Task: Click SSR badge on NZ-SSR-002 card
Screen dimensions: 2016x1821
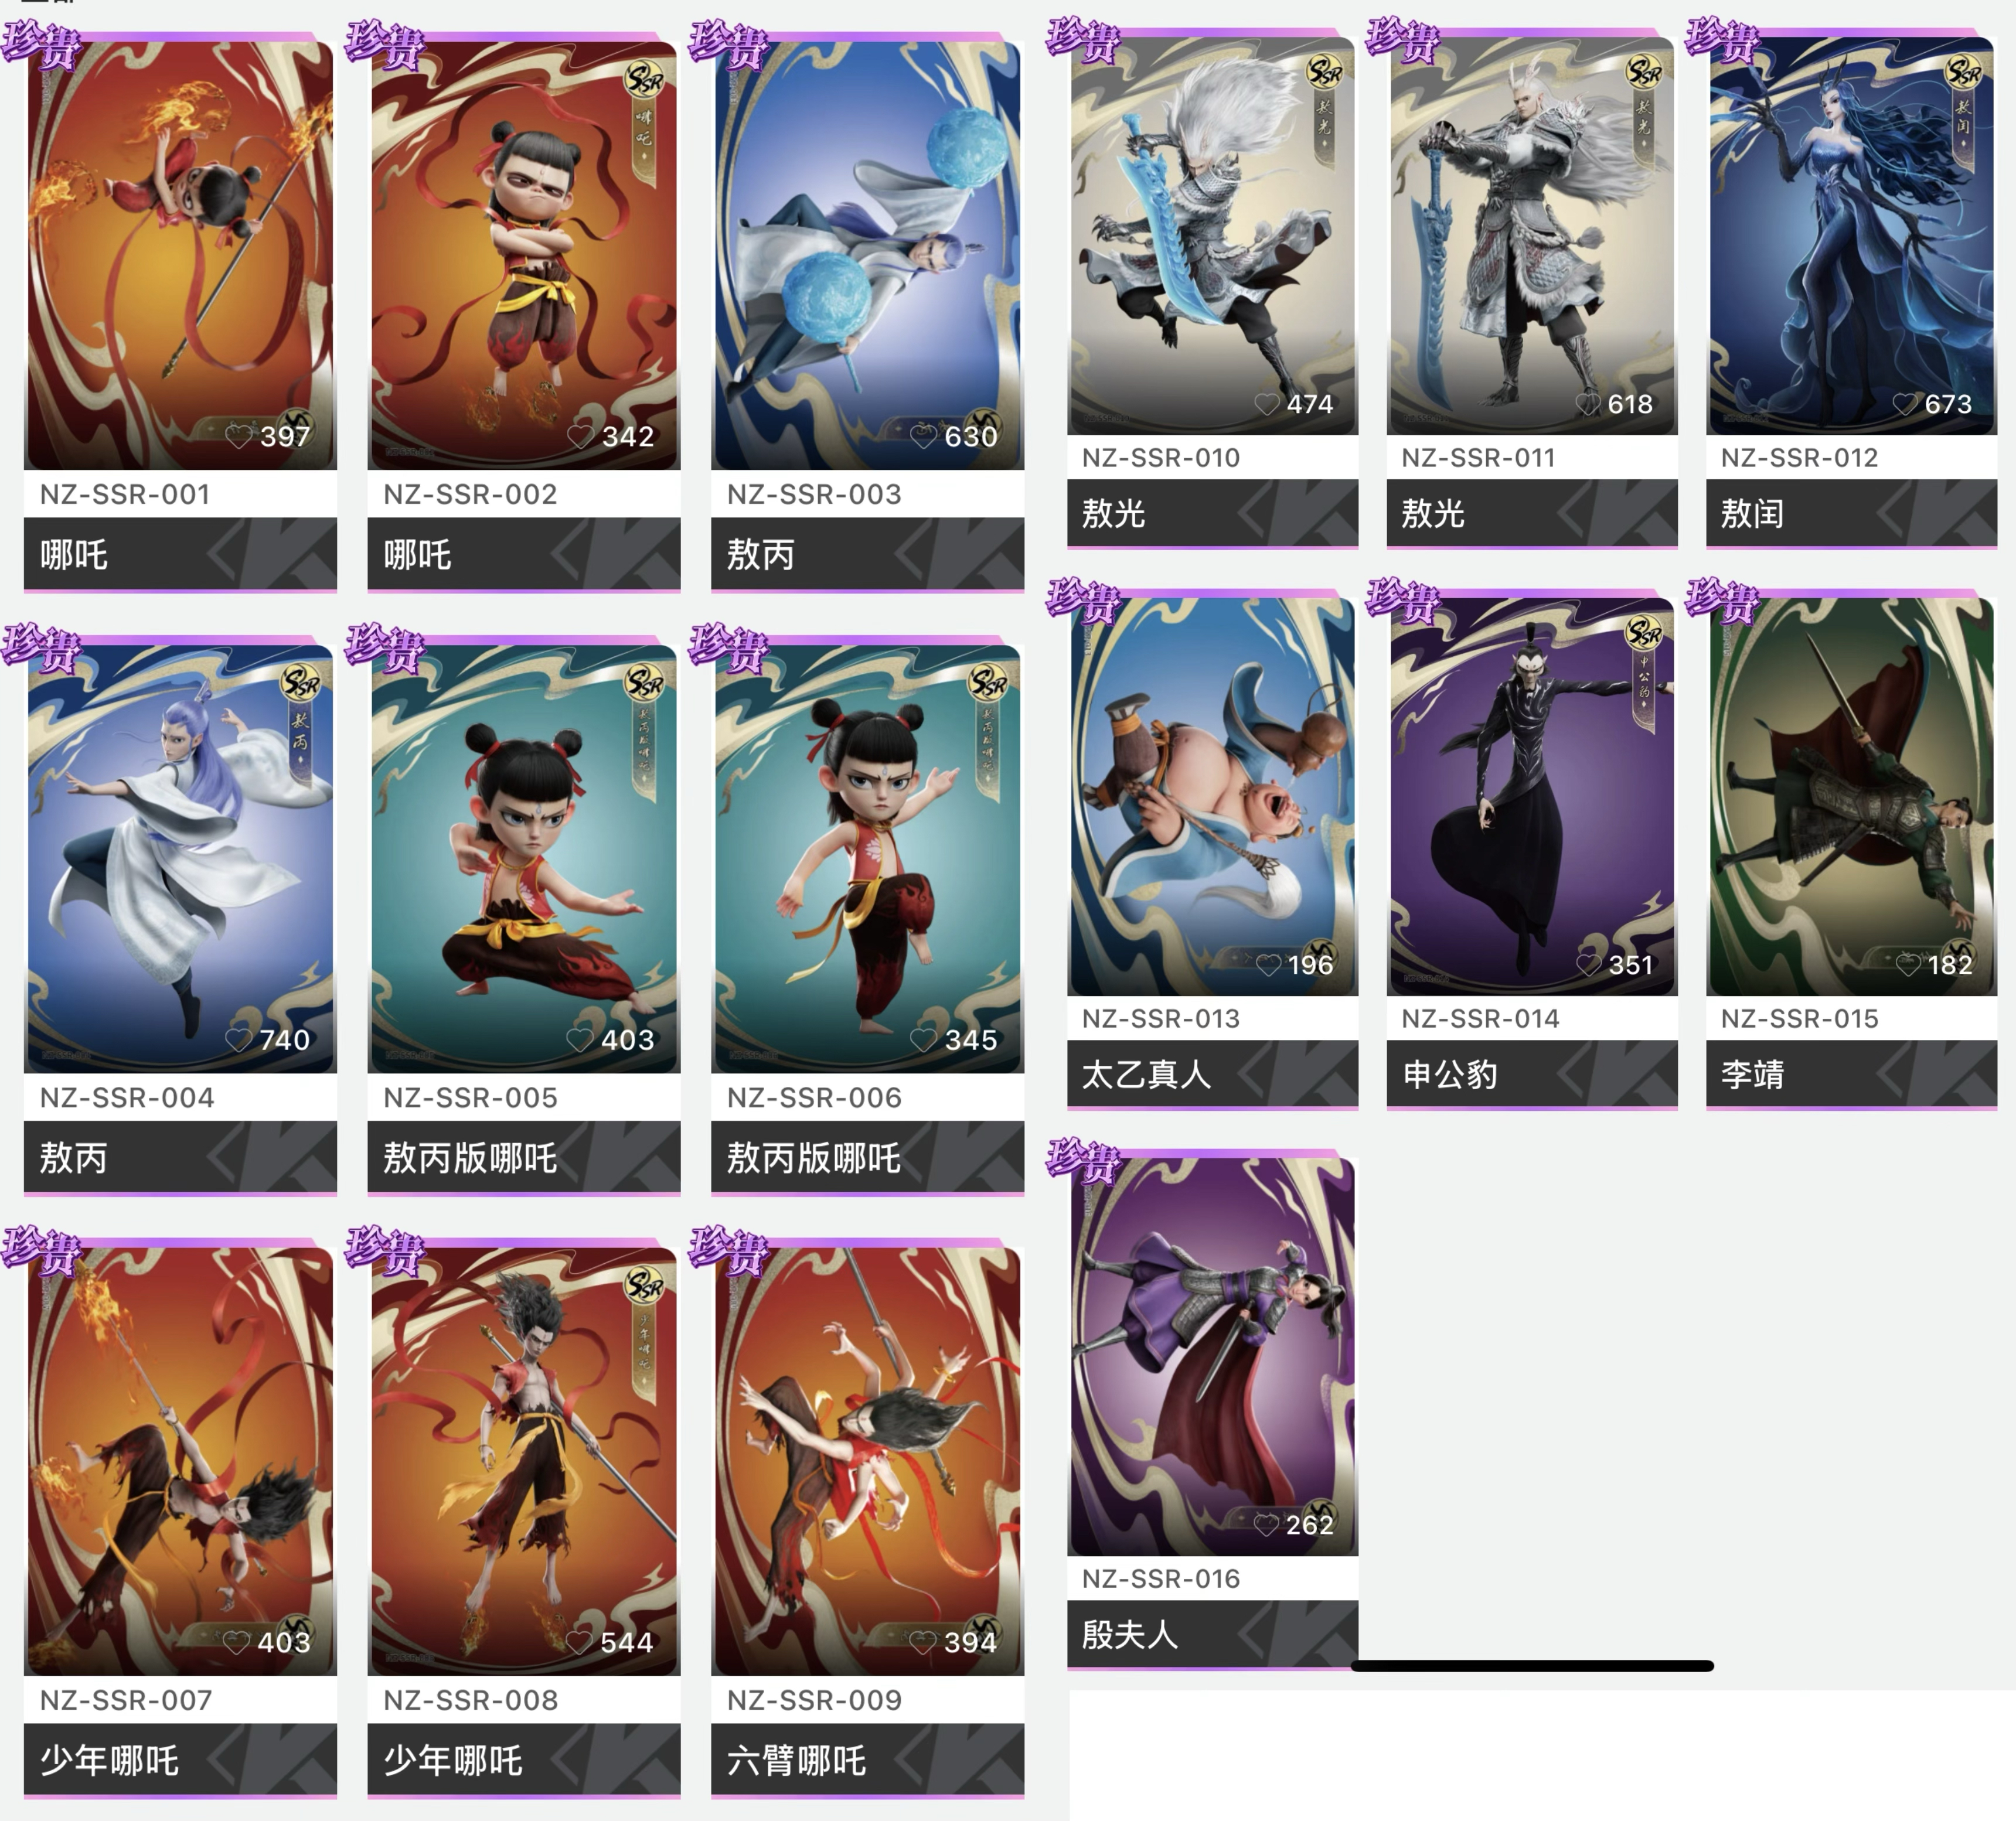Action: (645, 78)
